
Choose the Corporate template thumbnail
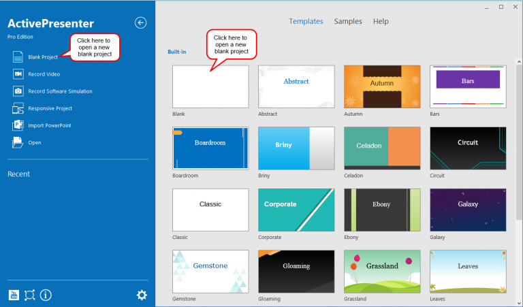[296, 210]
